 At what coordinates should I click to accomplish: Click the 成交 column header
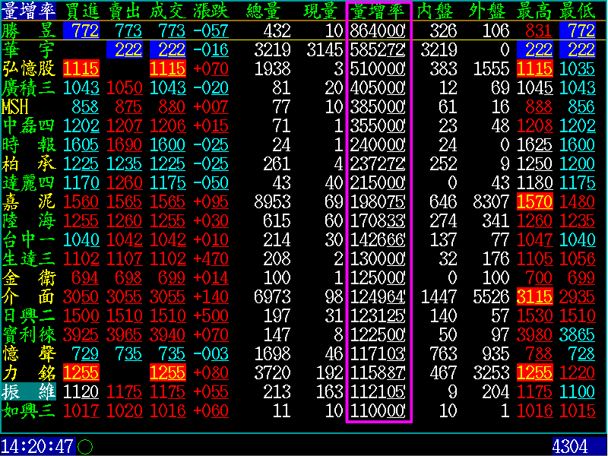click(167, 11)
